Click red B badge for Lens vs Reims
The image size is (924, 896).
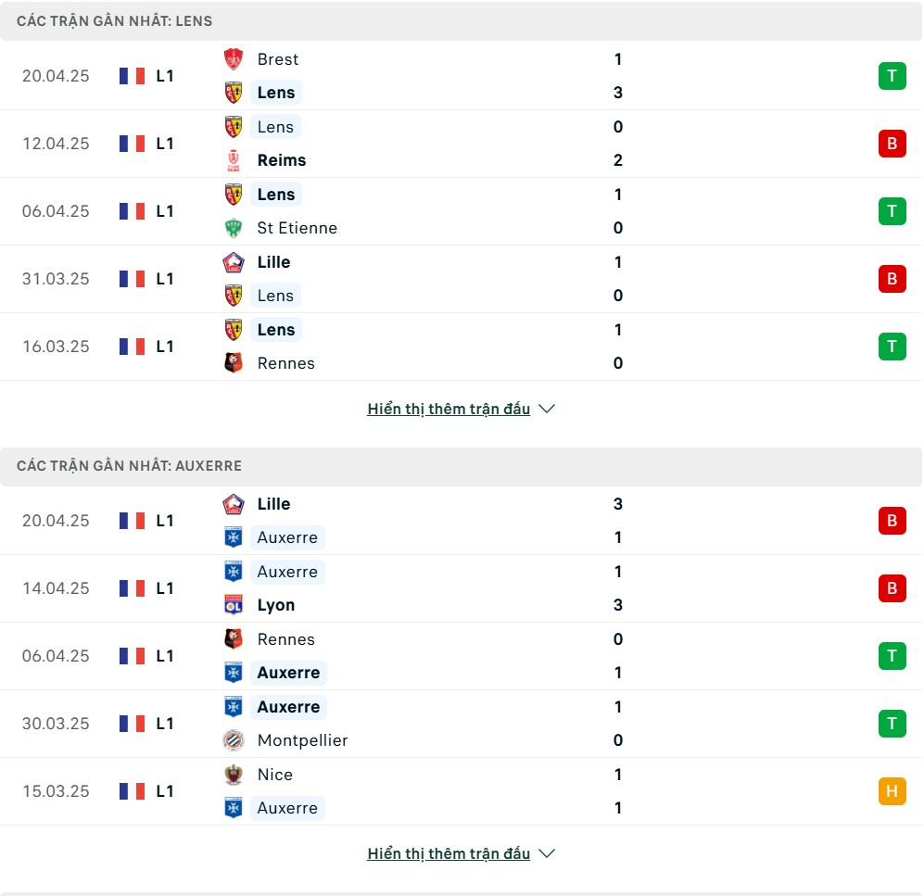(x=892, y=144)
